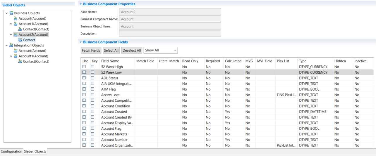The width and height of the screenshot is (376, 156).
Task: Check Key box for Account Flag
Action: [92, 128]
